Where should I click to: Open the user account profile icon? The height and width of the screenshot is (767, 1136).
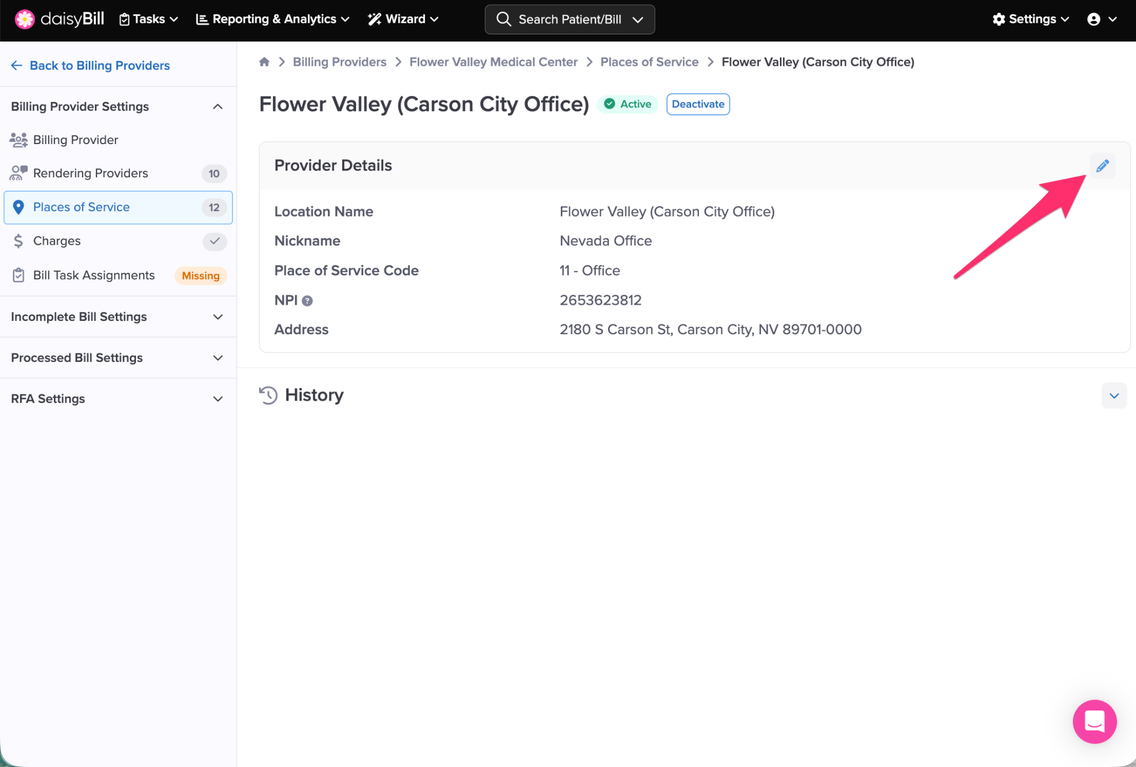(x=1101, y=19)
